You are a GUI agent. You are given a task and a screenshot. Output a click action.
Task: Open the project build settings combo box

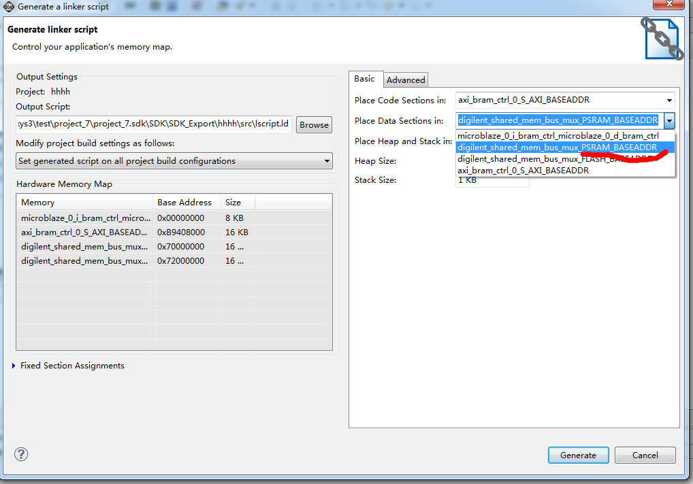click(174, 161)
